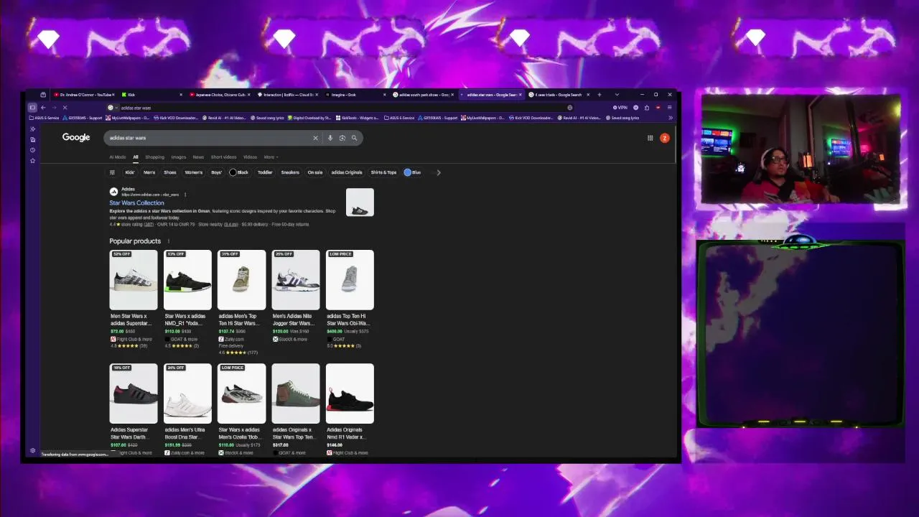
Task: Apply the On sale filter chip
Action: coord(315,172)
